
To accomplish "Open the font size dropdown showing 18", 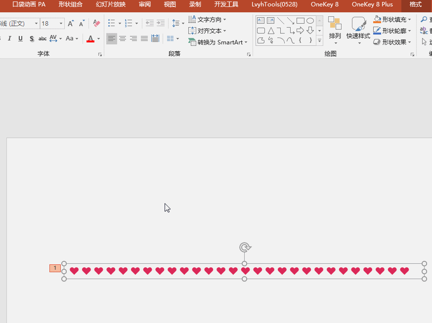I will pyautogui.click(x=61, y=24).
